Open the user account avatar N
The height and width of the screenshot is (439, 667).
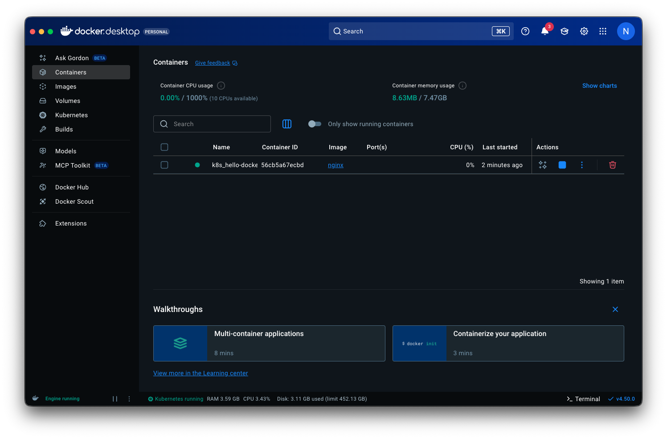click(x=626, y=31)
